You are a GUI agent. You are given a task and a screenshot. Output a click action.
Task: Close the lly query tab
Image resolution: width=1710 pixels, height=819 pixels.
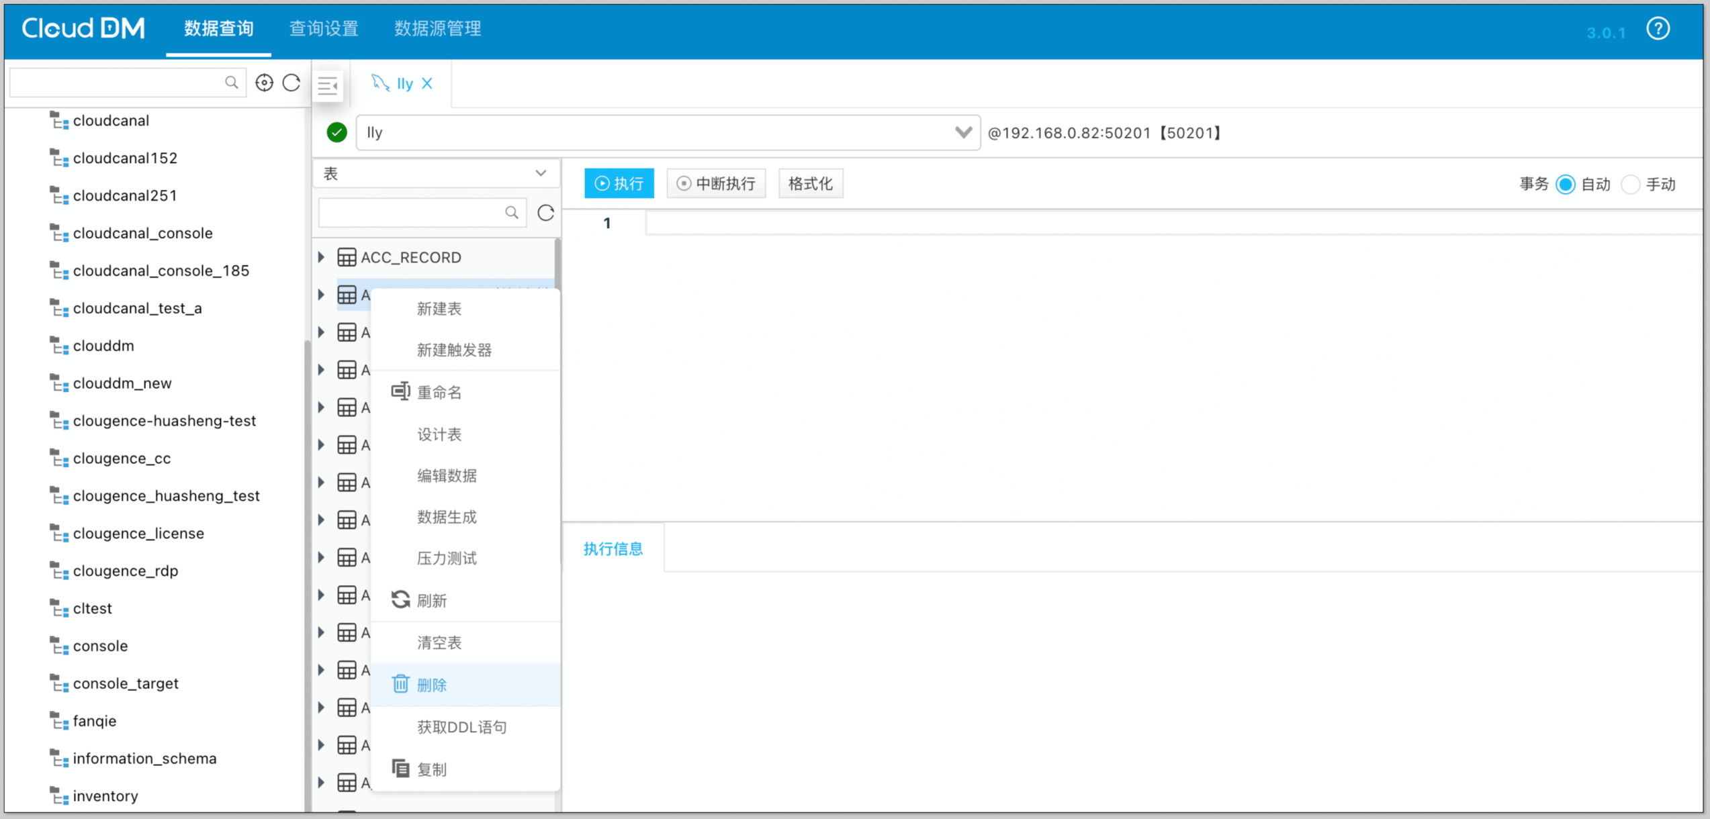point(427,83)
